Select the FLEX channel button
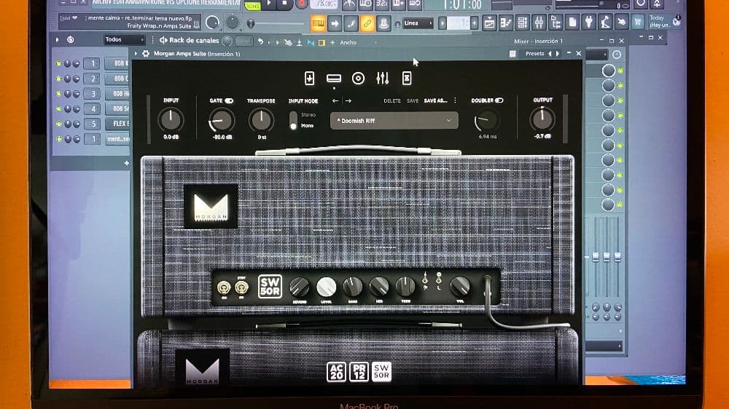729x409 pixels. 117,124
